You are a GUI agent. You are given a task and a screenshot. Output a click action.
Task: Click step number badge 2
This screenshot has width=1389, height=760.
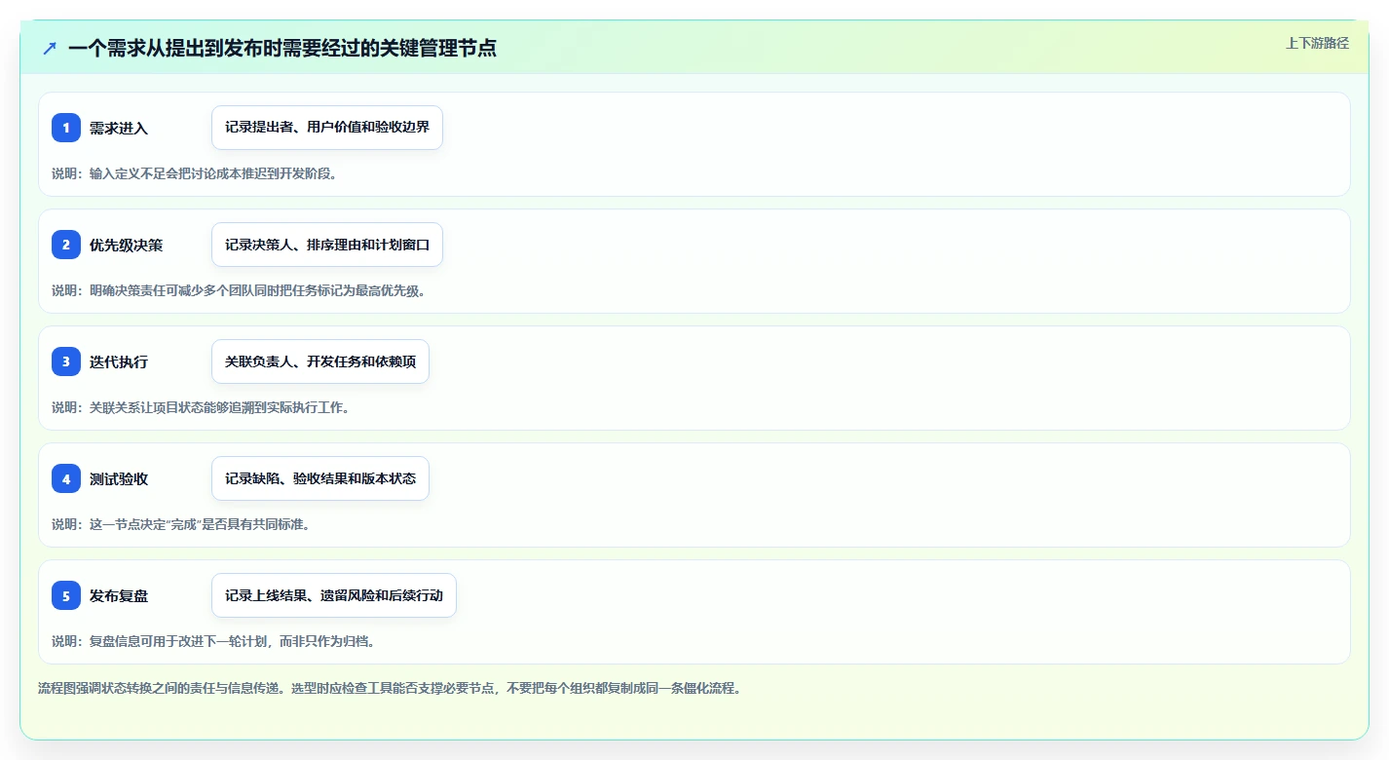pos(66,245)
